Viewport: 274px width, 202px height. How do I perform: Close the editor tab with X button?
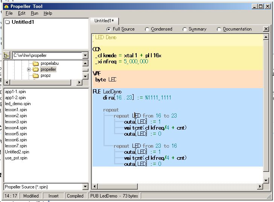point(266,29)
